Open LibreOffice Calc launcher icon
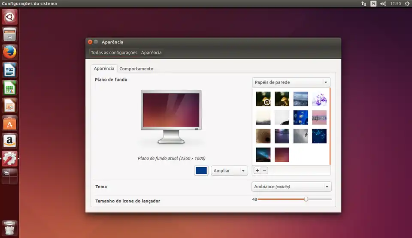Image resolution: width=412 pixels, height=238 pixels. tap(9, 88)
